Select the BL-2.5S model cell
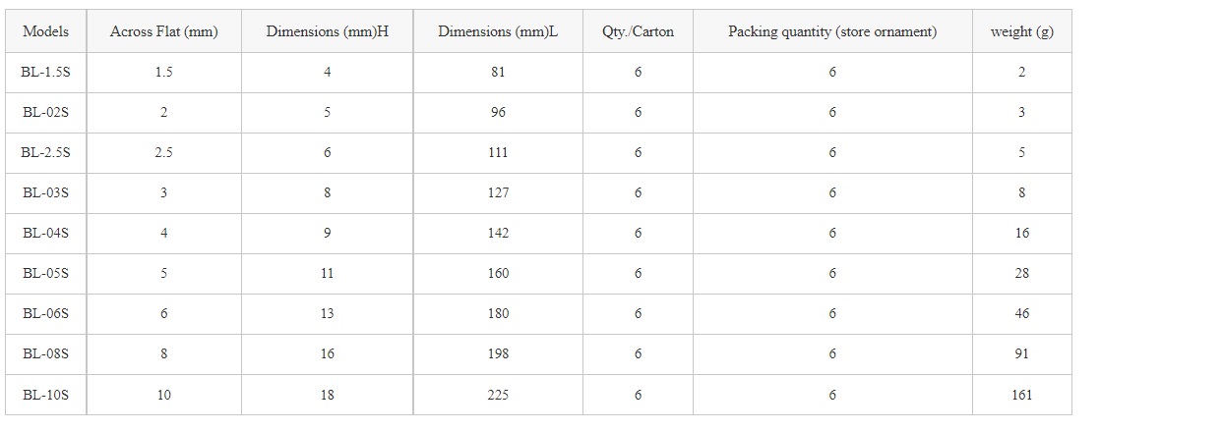The image size is (1223, 431). [x=46, y=153]
